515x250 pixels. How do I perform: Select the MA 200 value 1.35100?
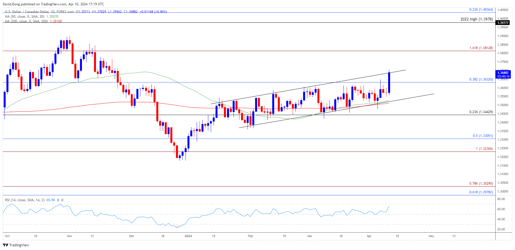click(x=56, y=21)
